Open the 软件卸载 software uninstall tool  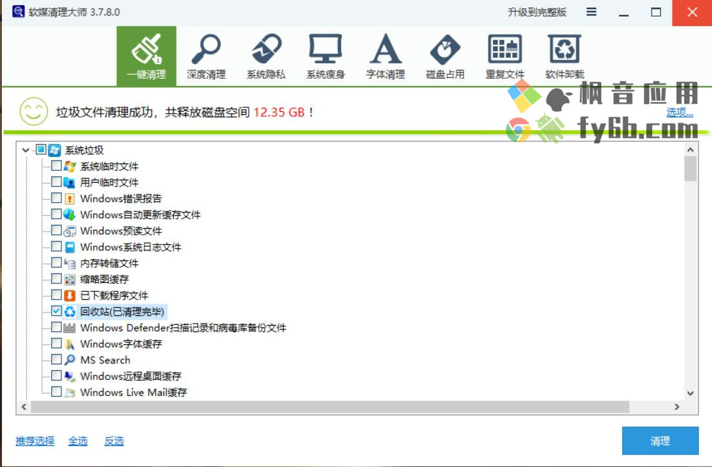point(565,56)
